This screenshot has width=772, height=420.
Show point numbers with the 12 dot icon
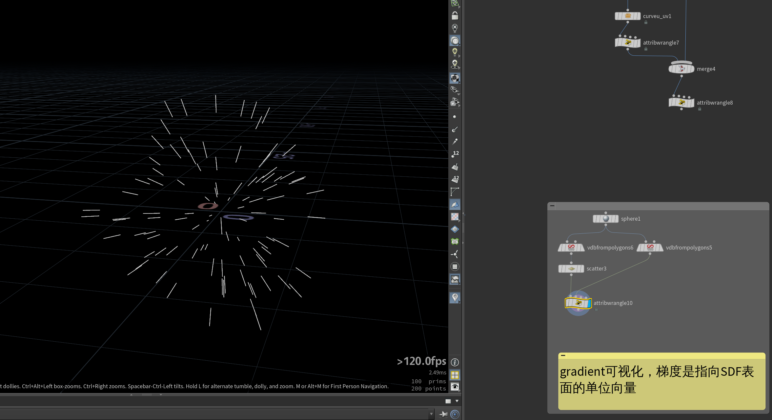(455, 154)
